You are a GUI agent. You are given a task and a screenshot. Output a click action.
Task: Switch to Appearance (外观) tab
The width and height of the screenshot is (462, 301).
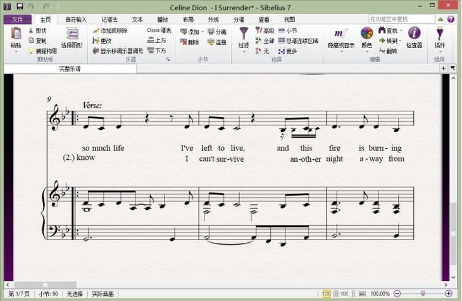(213, 20)
